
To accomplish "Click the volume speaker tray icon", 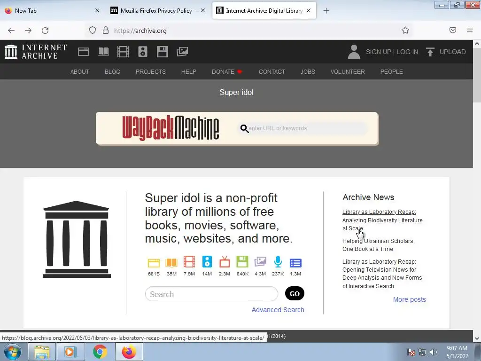I will [434, 352].
